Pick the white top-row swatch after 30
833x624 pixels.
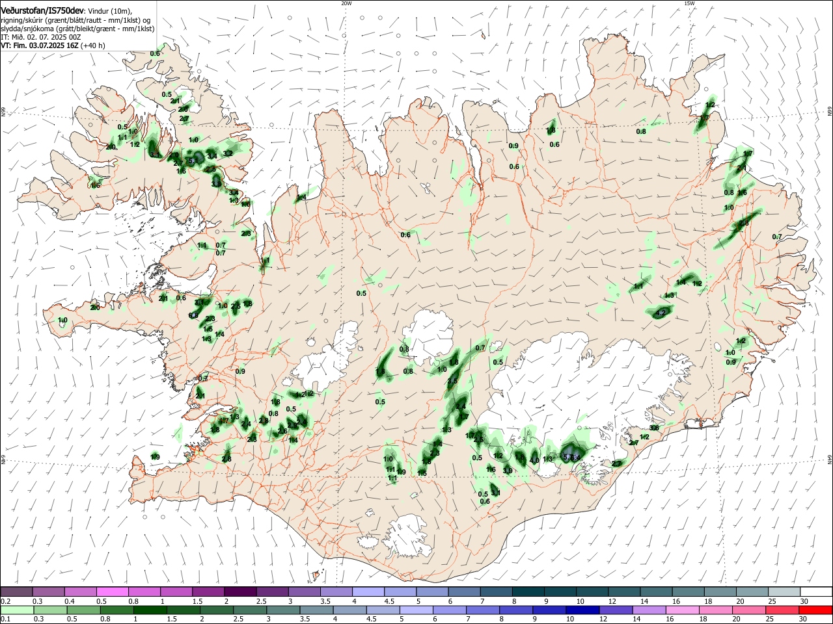click(x=815, y=591)
